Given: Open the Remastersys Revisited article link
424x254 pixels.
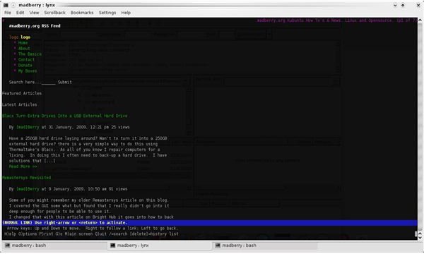Looking at the screenshot, I should click(x=27, y=178).
